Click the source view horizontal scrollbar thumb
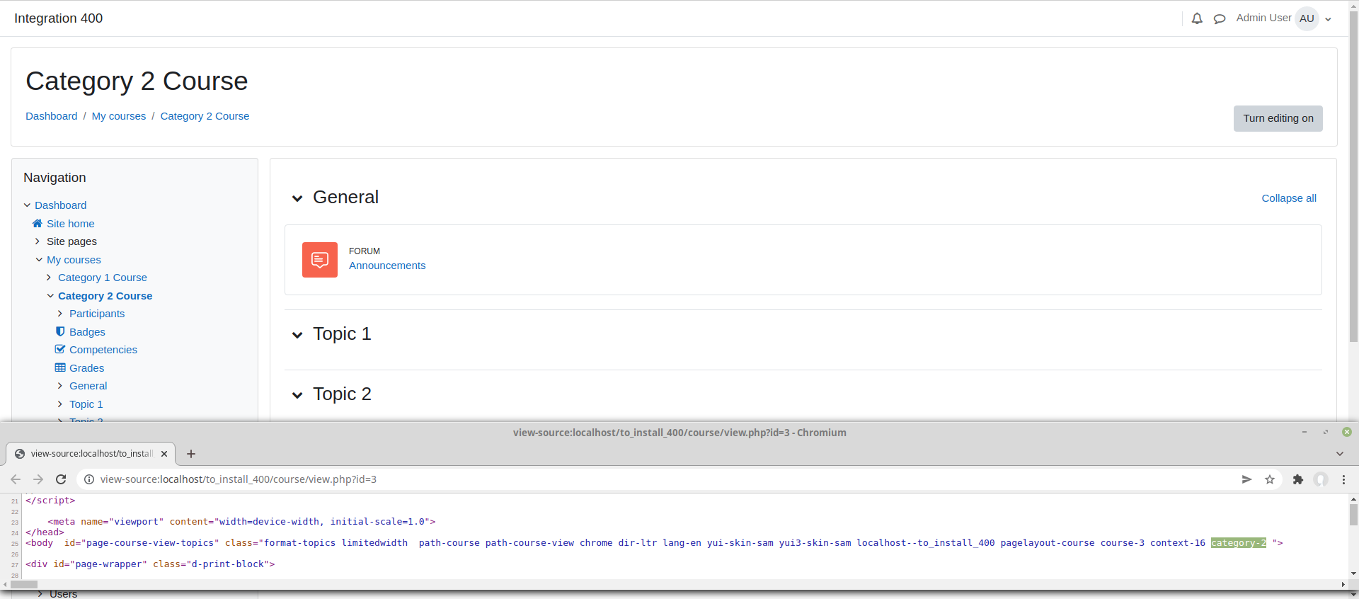The width and height of the screenshot is (1359, 599). click(x=23, y=584)
